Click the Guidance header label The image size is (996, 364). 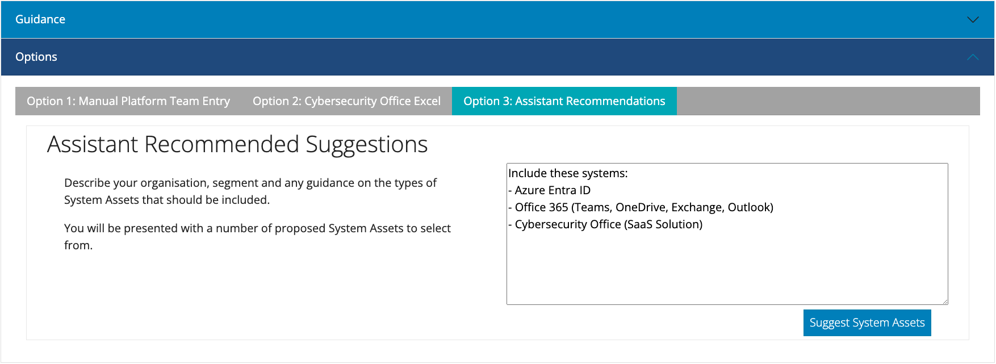[40, 19]
